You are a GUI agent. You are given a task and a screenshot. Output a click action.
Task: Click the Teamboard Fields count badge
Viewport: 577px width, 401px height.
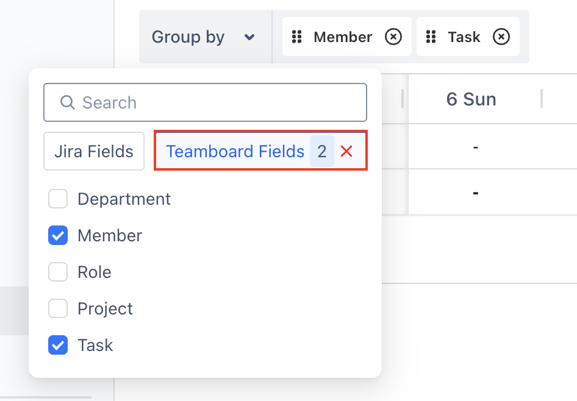tap(321, 151)
